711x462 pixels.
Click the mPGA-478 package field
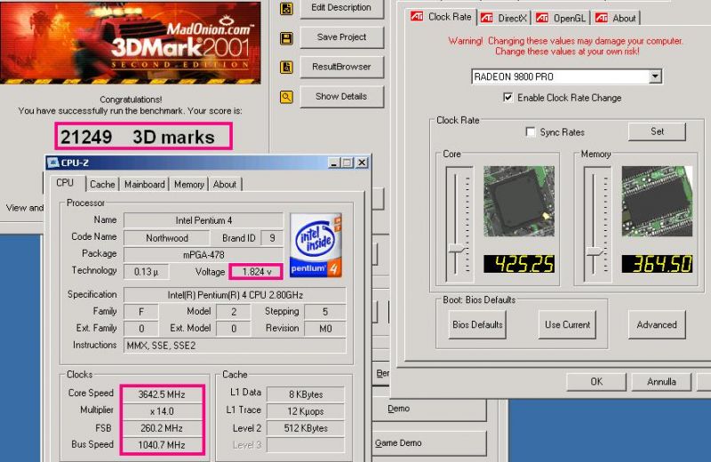[204, 255]
